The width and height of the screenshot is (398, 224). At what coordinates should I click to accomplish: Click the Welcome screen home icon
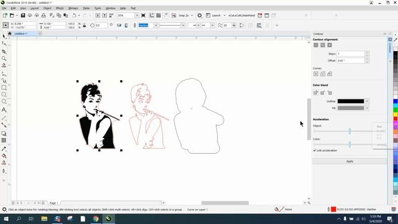10,34
